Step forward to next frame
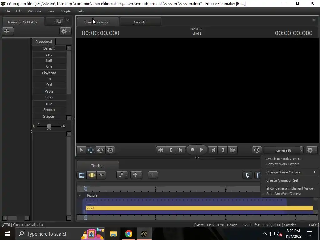 (213, 150)
